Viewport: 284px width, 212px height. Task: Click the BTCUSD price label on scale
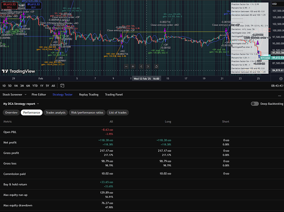(265, 58)
